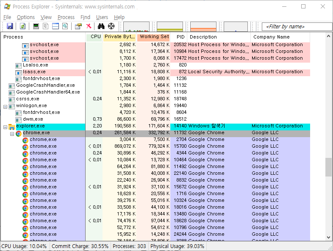Click the vertical scrollbar thumb
This screenshot has width=333, height=251.
click(x=328, y=167)
